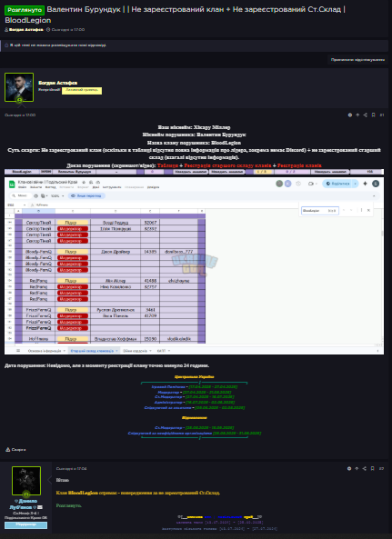Click the unwatch thread button at right
The height and width of the screenshot is (539, 392).
(x=357, y=60)
